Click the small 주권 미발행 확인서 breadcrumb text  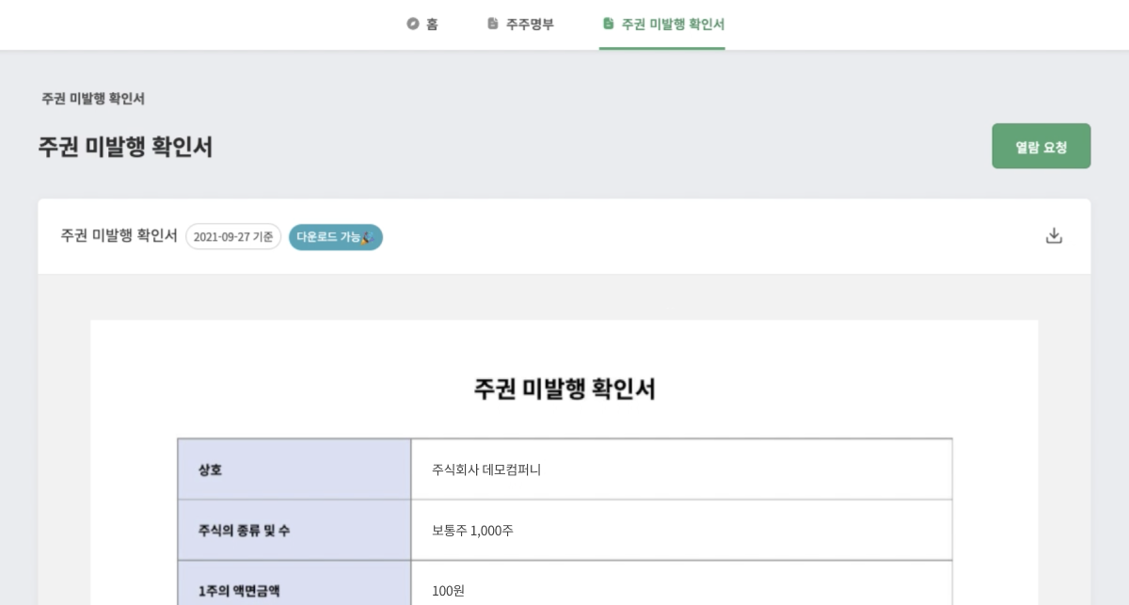pos(93,98)
